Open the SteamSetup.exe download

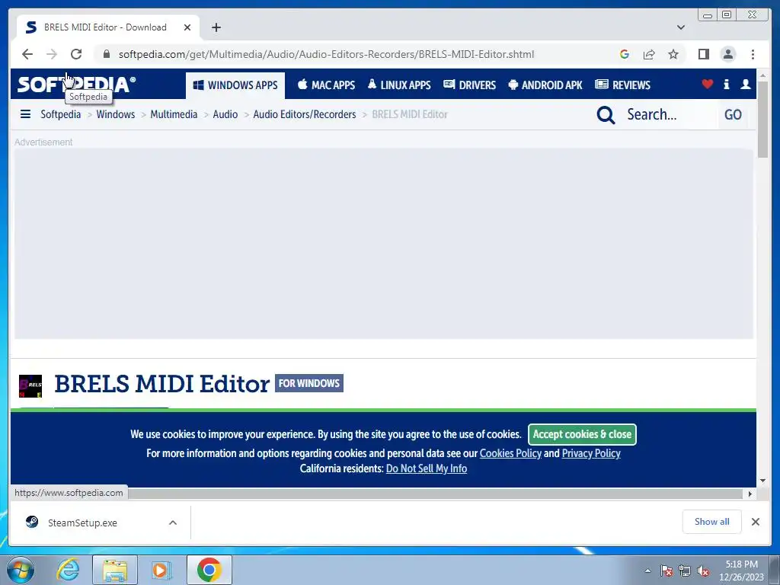82,523
